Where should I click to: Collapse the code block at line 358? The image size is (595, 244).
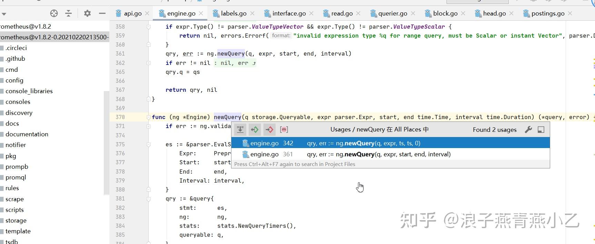point(148,27)
